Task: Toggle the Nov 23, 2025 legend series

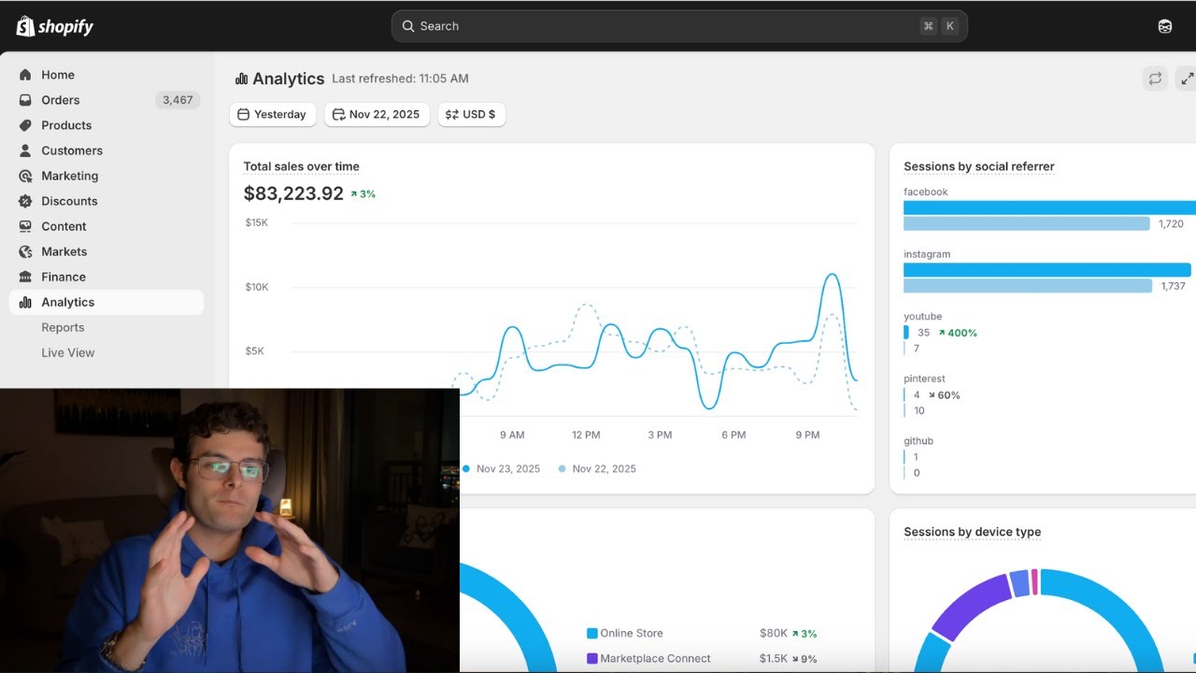Action: tap(502, 468)
